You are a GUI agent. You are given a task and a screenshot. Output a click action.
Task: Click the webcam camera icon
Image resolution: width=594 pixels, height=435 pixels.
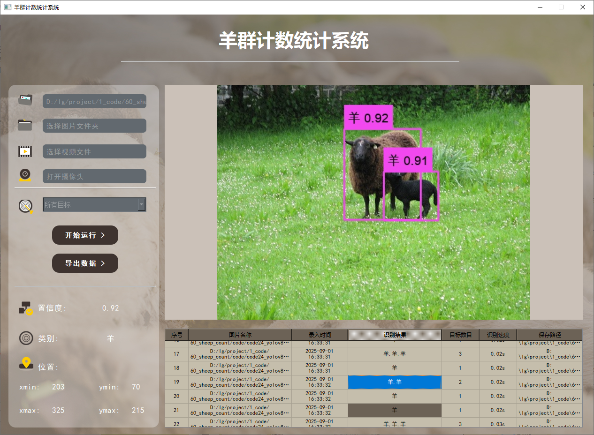(x=25, y=175)
